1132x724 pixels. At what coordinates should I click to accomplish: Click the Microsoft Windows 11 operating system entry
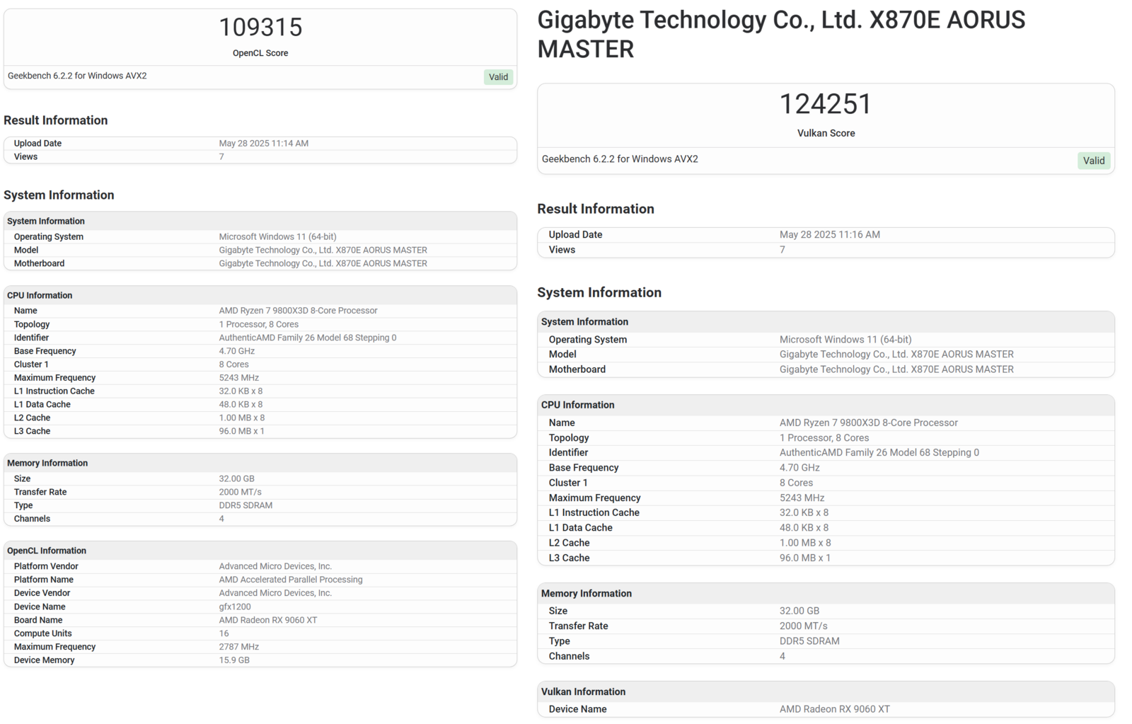(x=277, y=236)
